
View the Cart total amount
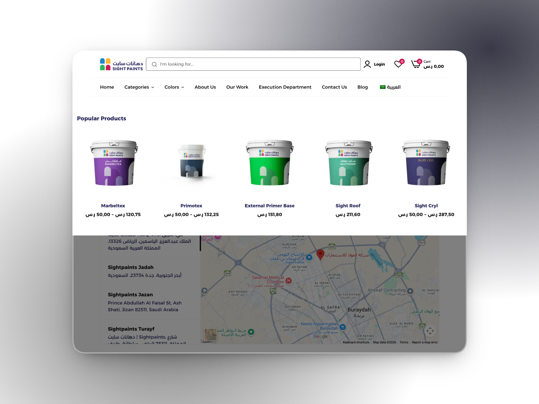[434, 66]
